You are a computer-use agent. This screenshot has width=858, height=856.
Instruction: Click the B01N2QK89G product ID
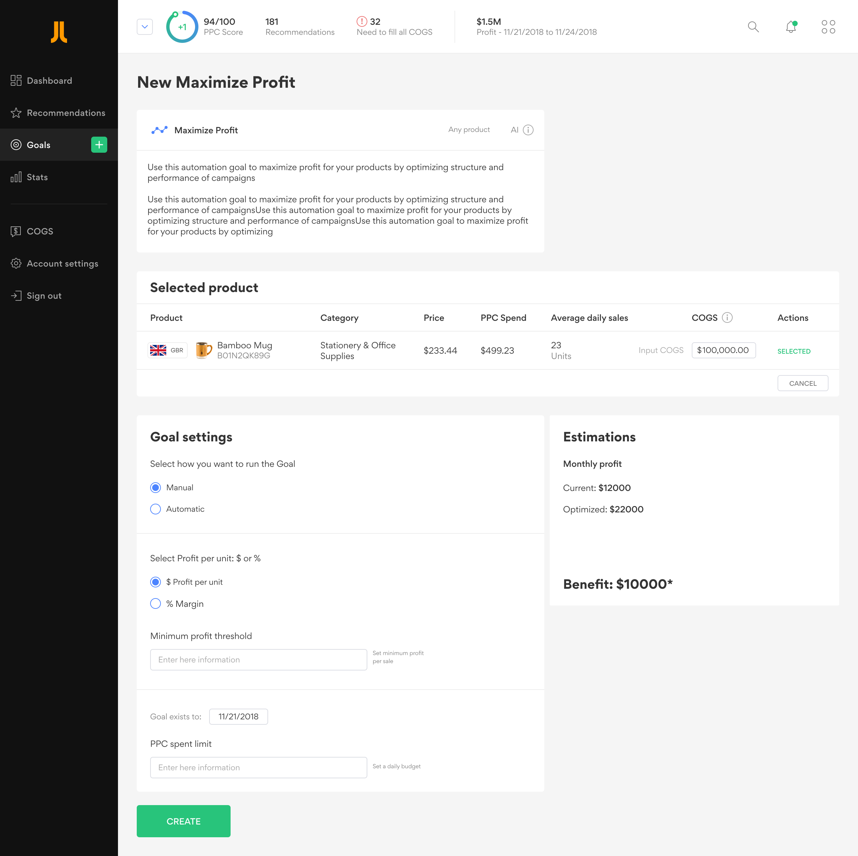pyautogui.click(x=243, y=355)
